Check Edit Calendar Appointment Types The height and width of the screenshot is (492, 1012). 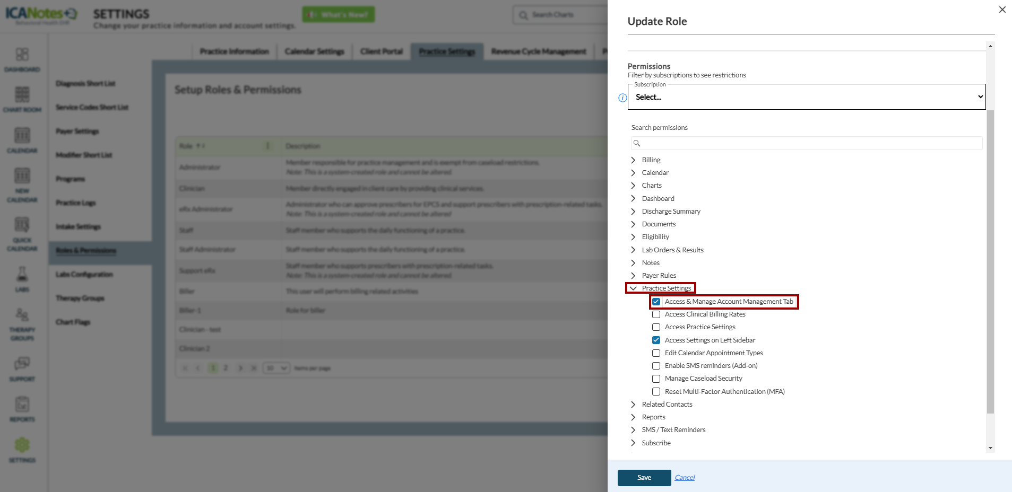(656, 353)
